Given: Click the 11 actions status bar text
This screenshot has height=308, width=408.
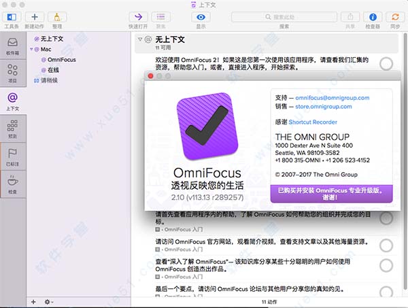Looking at the screenshot, I should [x=269, y=302].
